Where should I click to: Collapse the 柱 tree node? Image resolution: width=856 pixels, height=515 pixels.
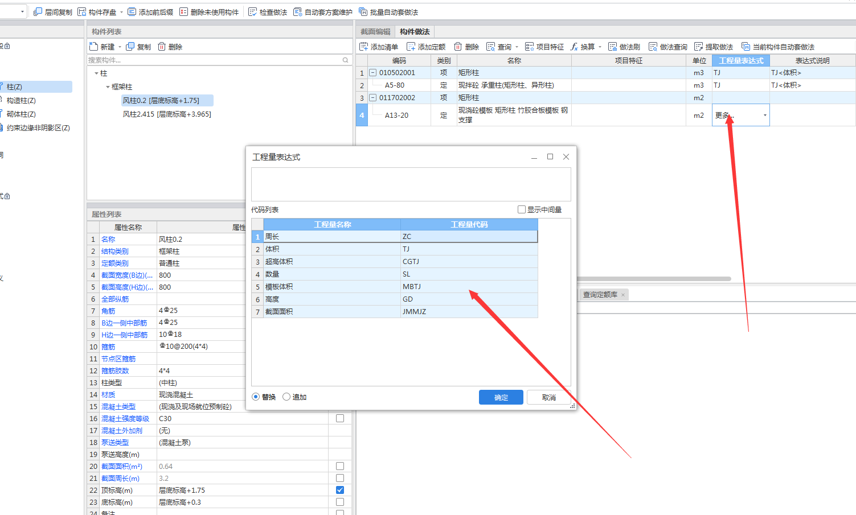point(96,73)
